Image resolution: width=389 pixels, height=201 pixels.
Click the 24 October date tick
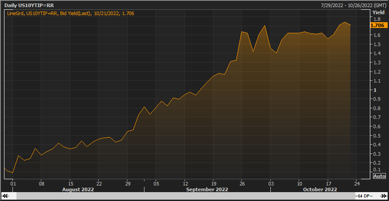pos(357,184)
